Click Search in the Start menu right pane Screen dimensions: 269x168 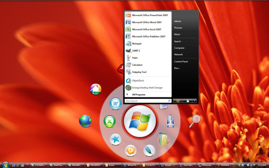point(177,41)
